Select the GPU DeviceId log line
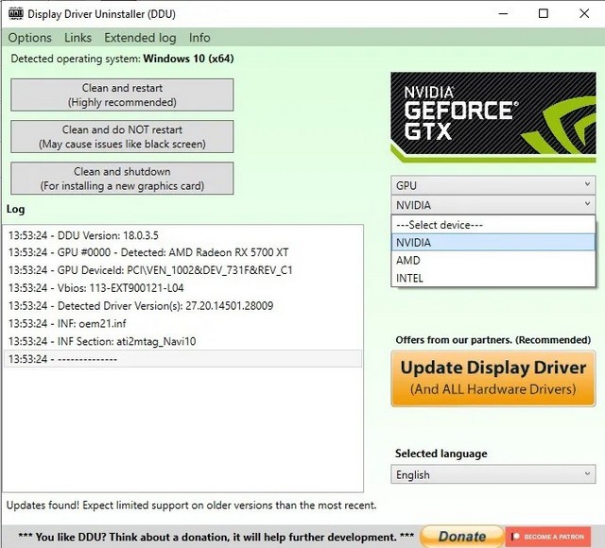The image size is (605, 548). (x=182, y=270)
